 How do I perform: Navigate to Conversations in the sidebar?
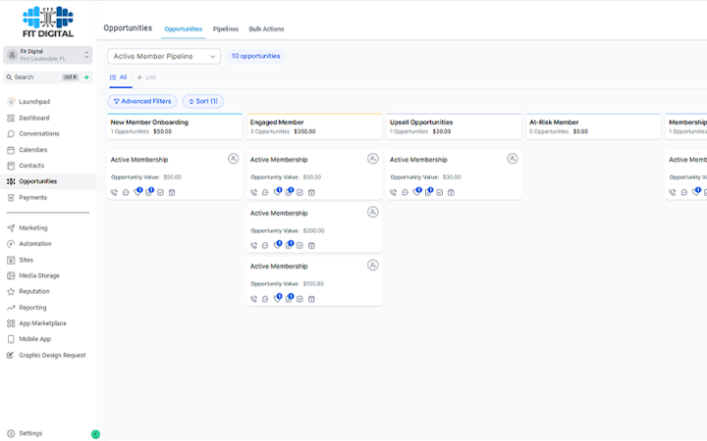pos(39,133)
